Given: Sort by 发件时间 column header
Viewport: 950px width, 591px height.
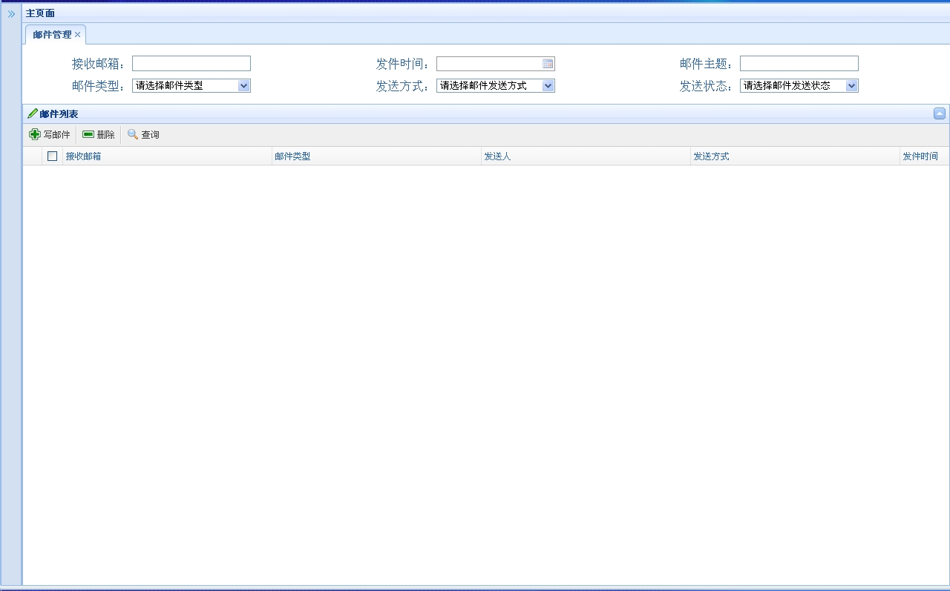Looking at the screenshot, I should [925, 156].
